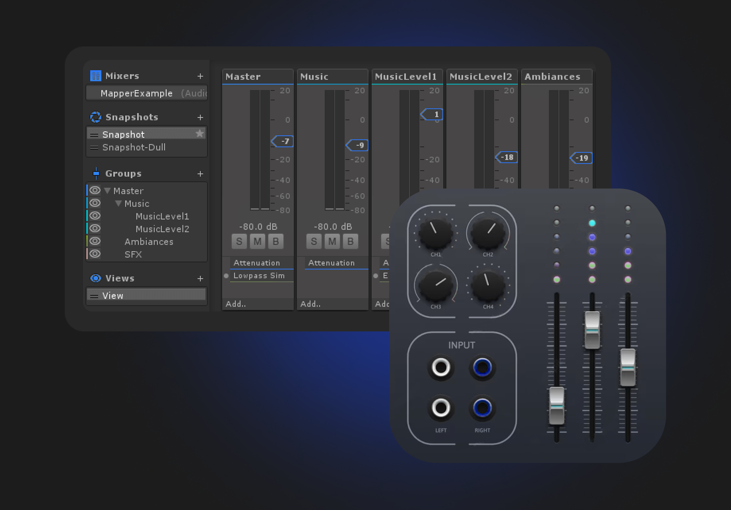This screenshot has height=510, width=731.
Task: Add a new view with plus icon
Action: point(200,279)
